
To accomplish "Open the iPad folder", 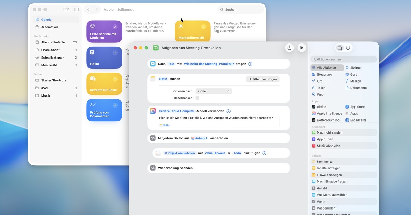I will click(56, 88).
